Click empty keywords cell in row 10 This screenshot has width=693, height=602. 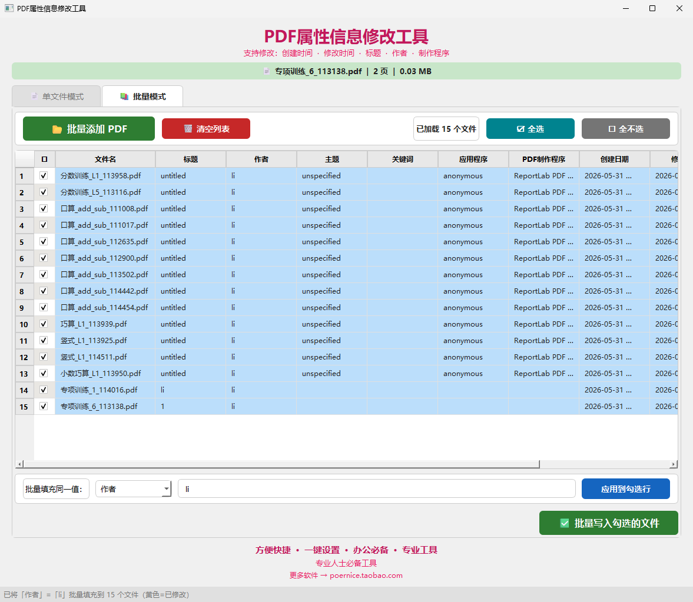pyautogui.click(x=403, y=324)
